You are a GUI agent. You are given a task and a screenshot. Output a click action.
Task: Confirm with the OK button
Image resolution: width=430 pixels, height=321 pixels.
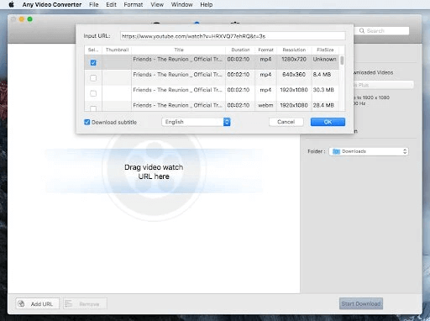pos(328,122)
